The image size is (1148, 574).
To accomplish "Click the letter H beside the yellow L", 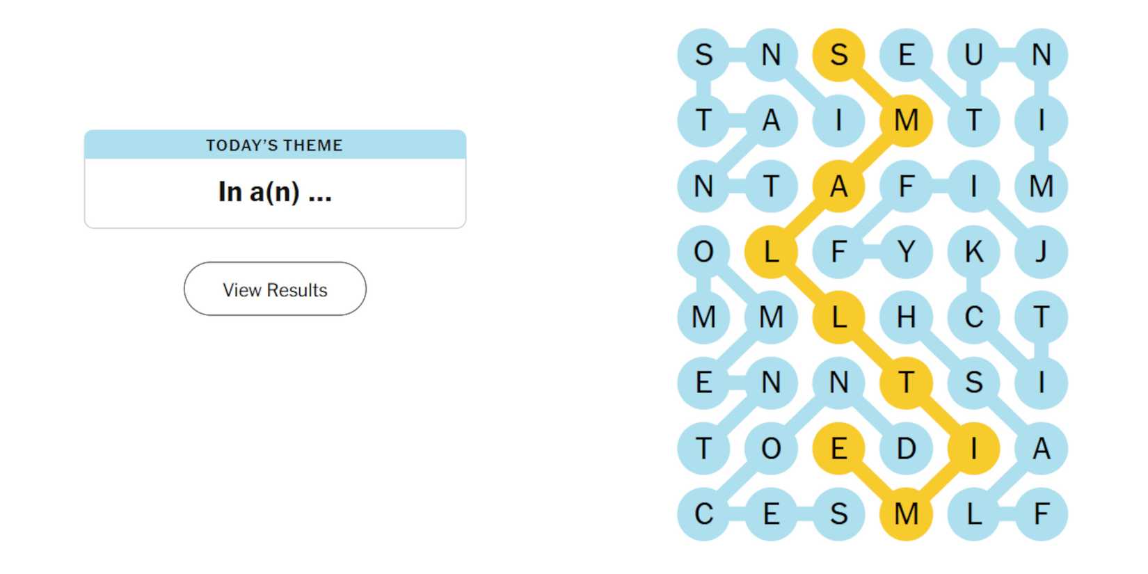I will click(x=907, y=318).
